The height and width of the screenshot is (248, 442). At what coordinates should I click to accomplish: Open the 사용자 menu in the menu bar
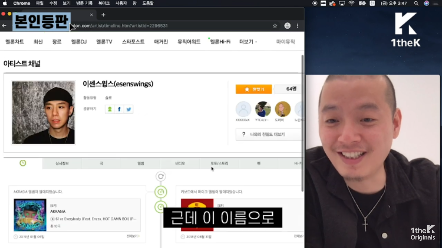121,3
